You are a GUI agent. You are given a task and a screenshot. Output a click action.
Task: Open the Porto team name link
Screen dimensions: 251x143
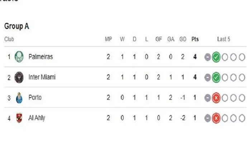pyautogui.click(x=35, y=98)
